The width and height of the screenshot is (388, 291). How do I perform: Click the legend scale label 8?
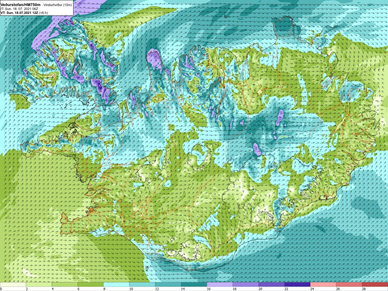coord(104,289)
